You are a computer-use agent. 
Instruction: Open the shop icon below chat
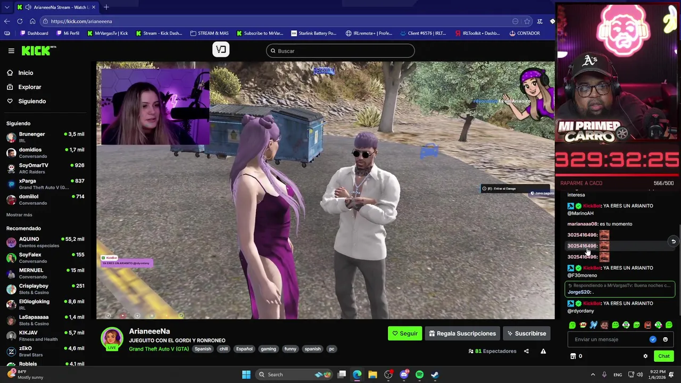(573, 356)
